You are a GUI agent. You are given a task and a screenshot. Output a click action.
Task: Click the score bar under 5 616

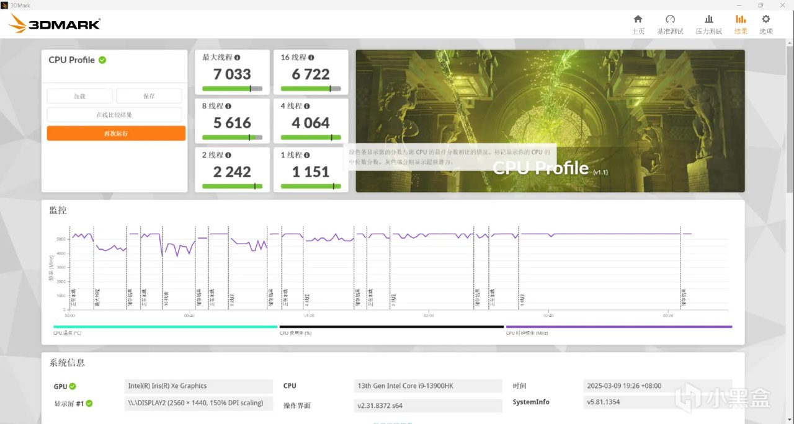(232, 137)
